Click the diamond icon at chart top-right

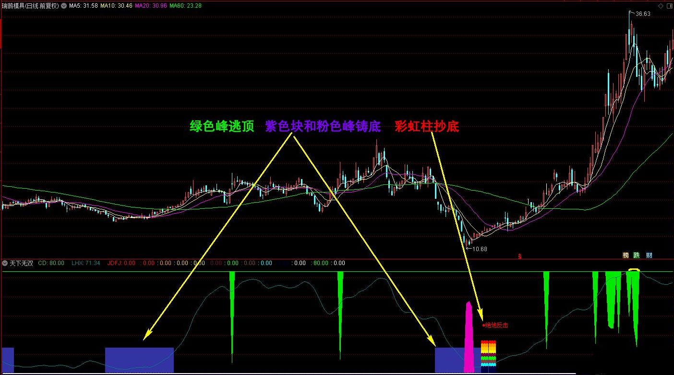tap(661, 6)
